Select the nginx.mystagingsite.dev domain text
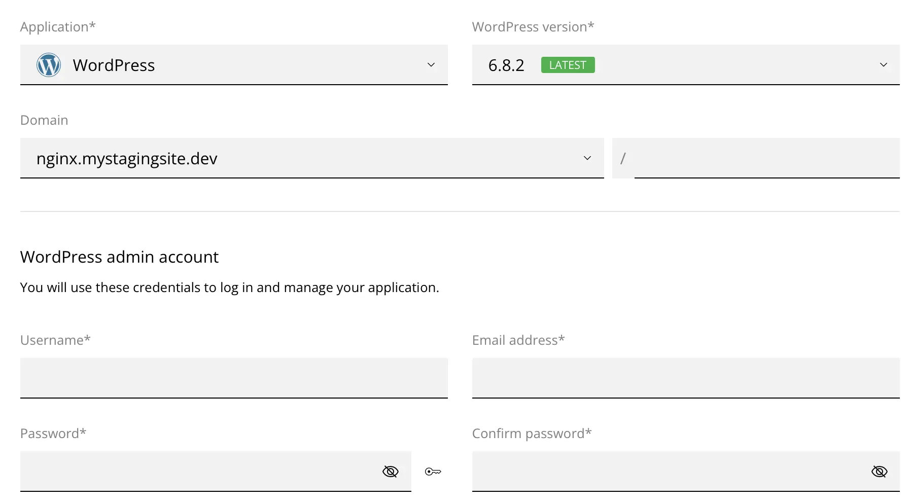 pyautogui.click(x=127, y=159)
